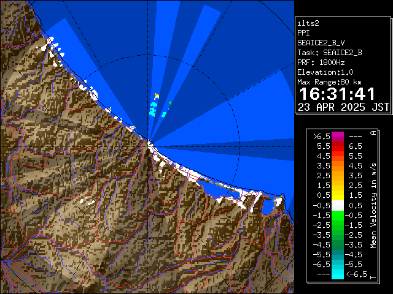The image size is (393, 294).
Task: Click the bright green -1.5 legend color
Action: point(338,215)
